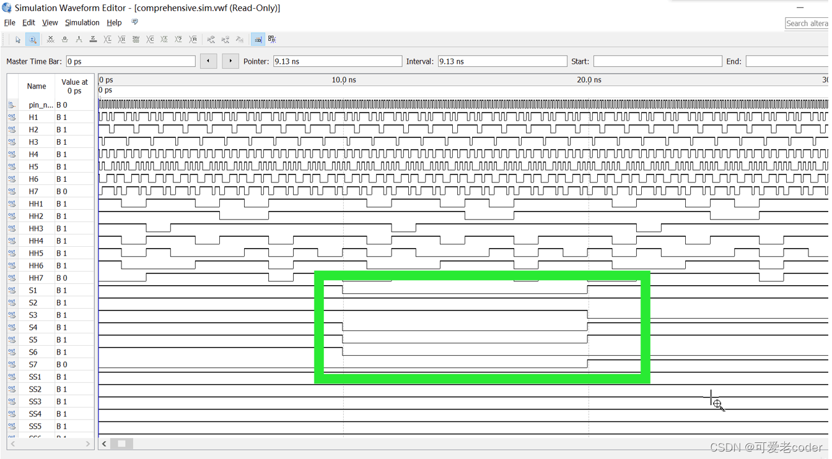Click the 20.0 ns time ruler mark

coord(589,80)
